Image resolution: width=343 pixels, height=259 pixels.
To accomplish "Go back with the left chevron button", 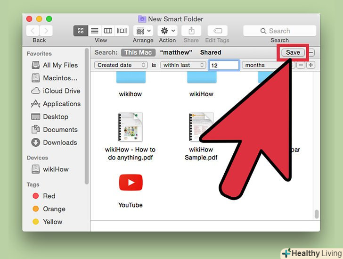I will tap(33, 31).
